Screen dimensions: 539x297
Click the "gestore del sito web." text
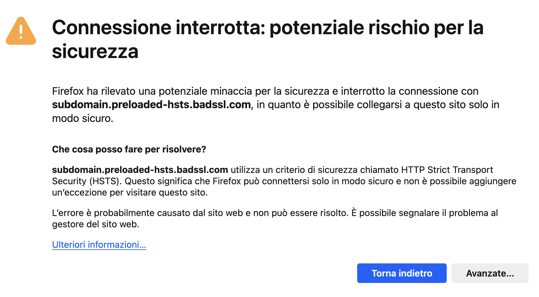96,224
